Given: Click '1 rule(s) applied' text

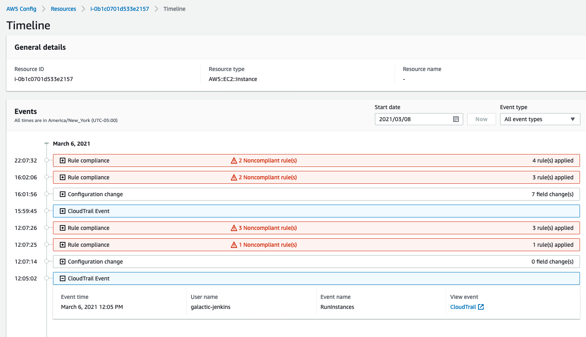Looking at the screenshot, I should click(x=553, y=245).
